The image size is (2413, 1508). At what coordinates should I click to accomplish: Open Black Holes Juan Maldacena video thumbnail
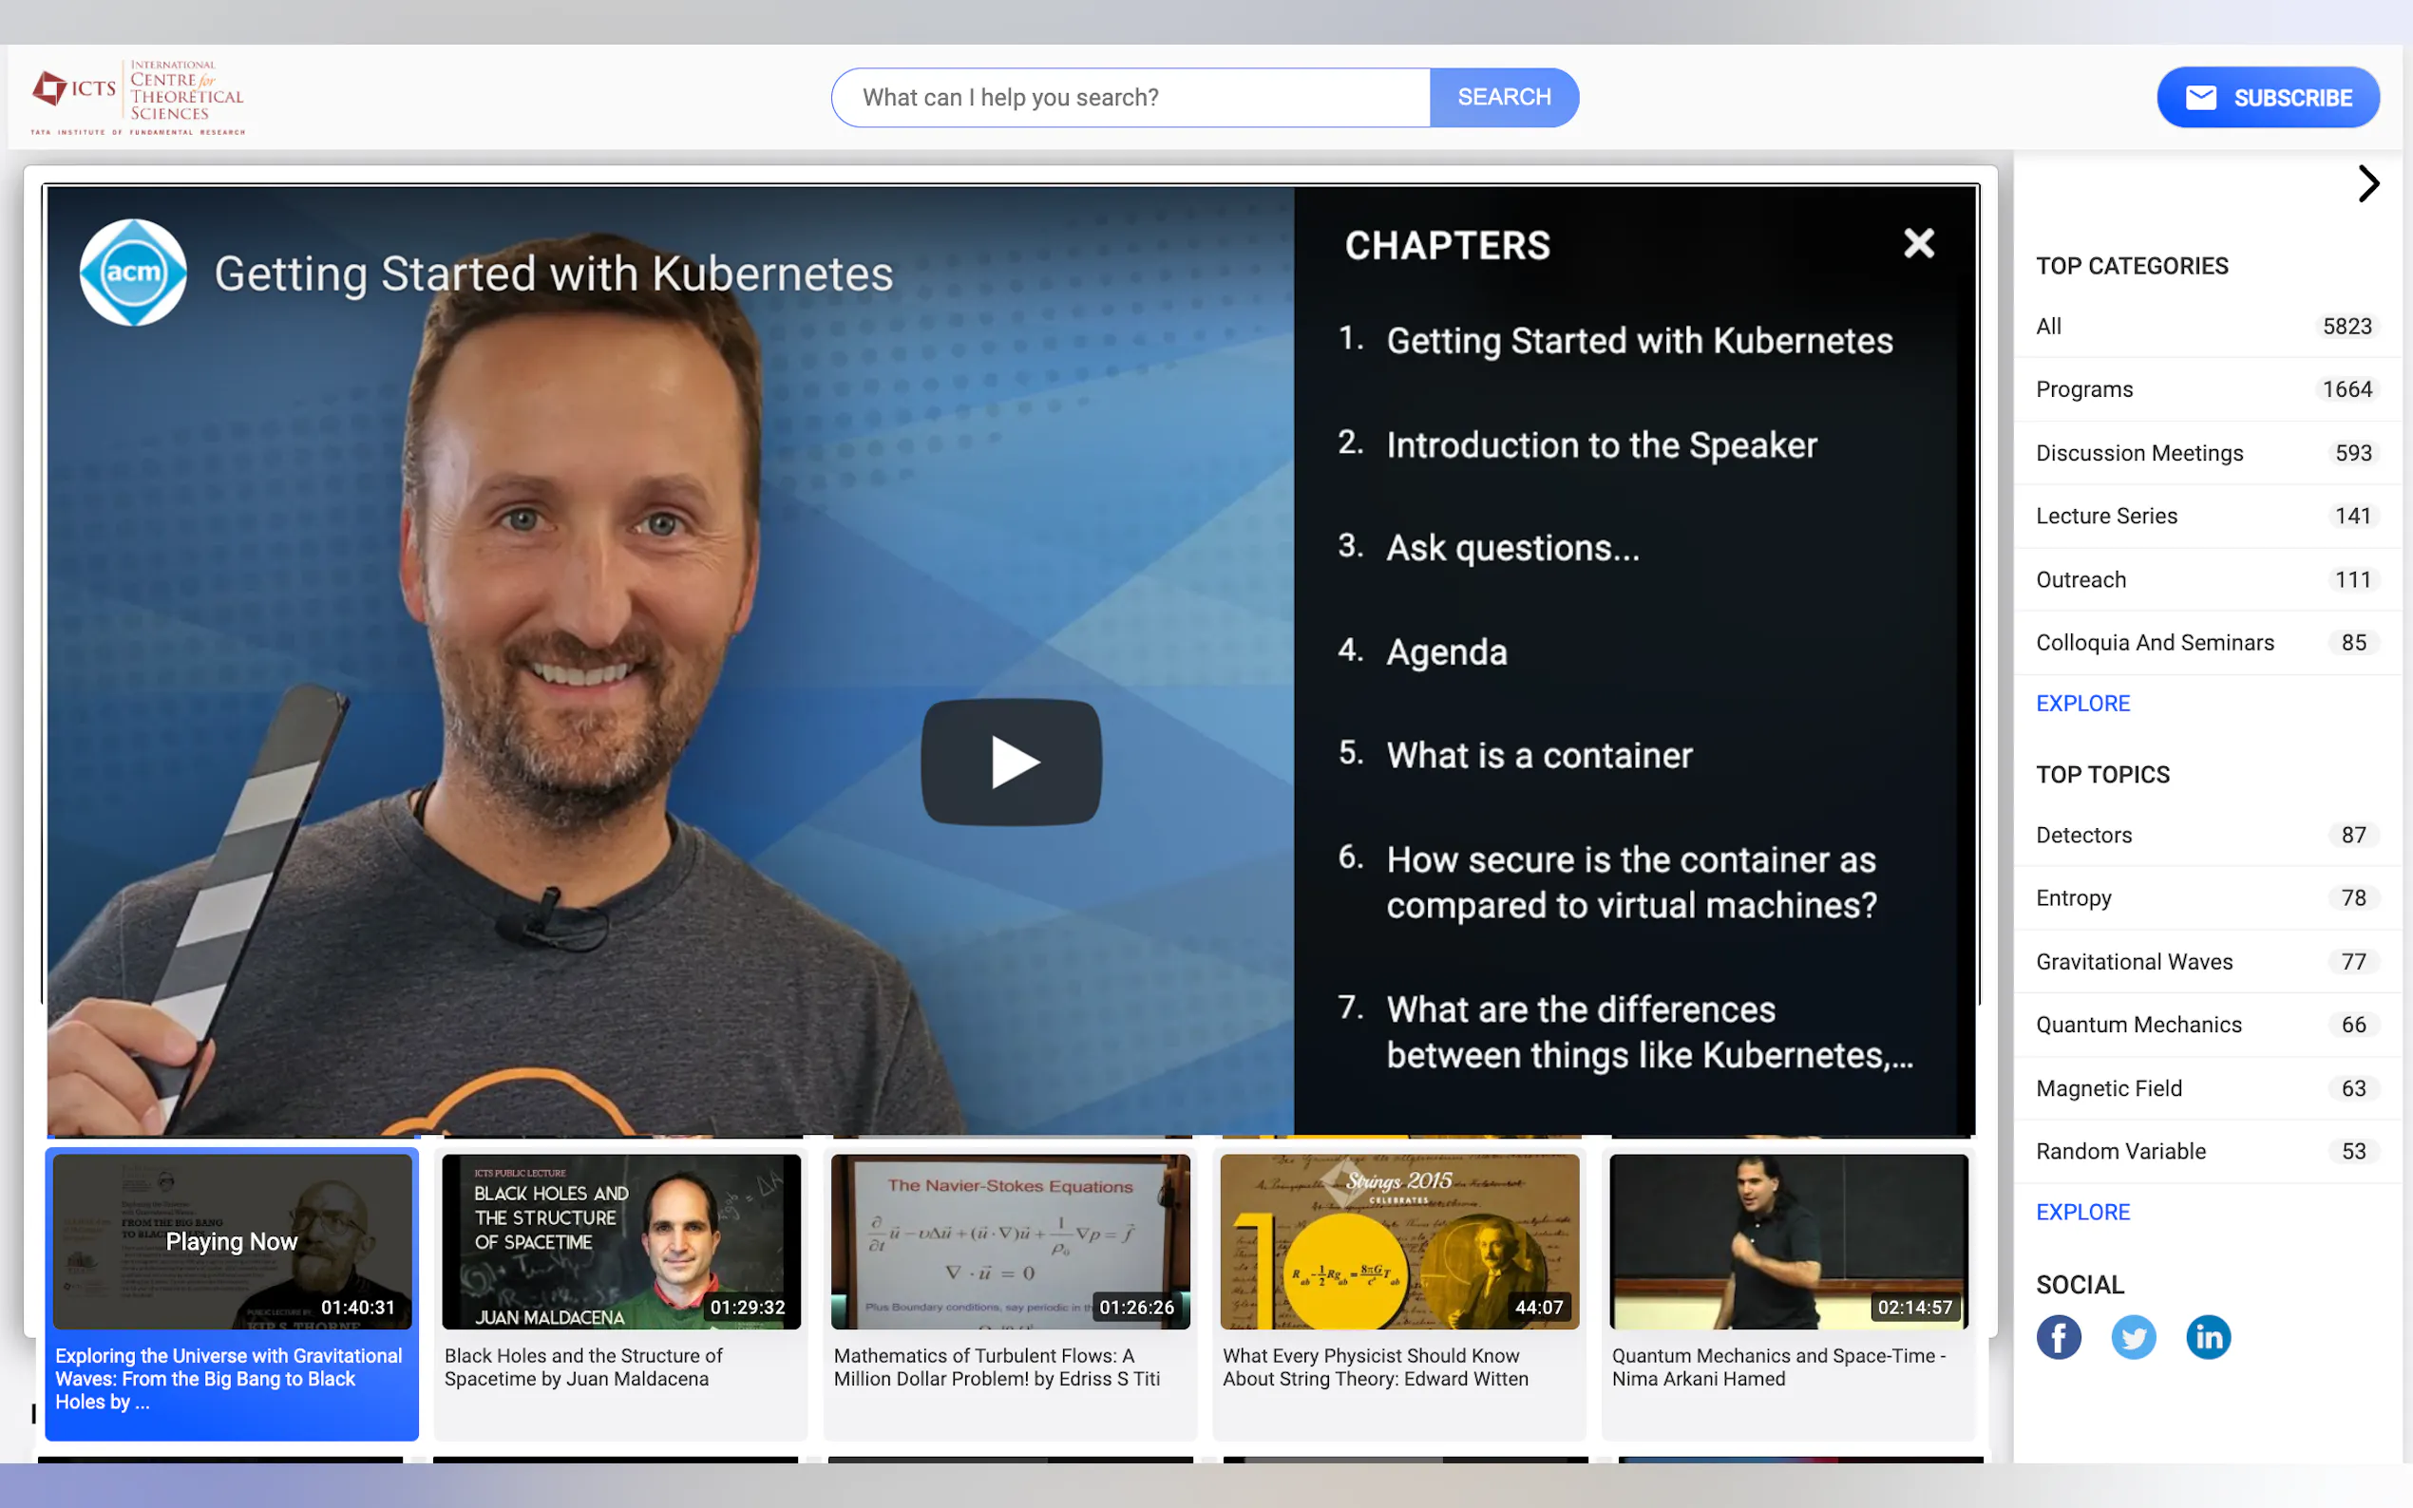(x=620, y=1242)
